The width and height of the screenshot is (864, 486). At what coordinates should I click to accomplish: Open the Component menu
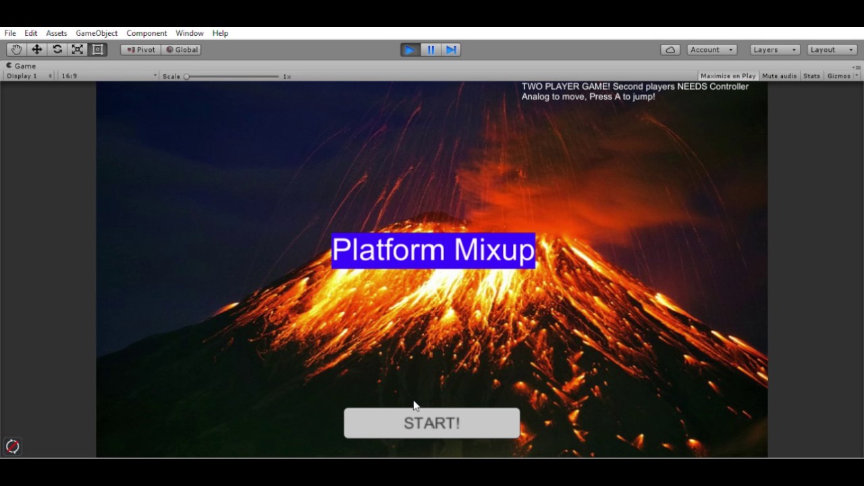[146, 33]
